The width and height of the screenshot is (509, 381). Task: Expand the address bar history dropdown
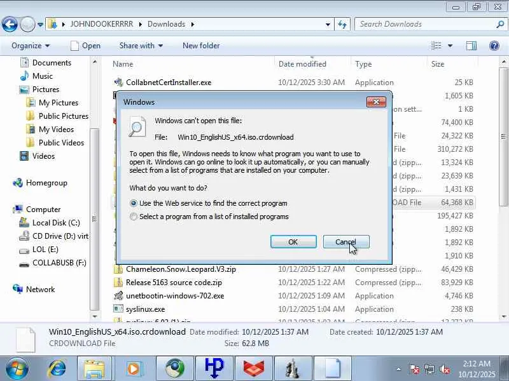coord(328,24)
